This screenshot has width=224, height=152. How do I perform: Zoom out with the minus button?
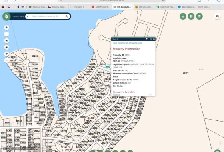[6, 34]
